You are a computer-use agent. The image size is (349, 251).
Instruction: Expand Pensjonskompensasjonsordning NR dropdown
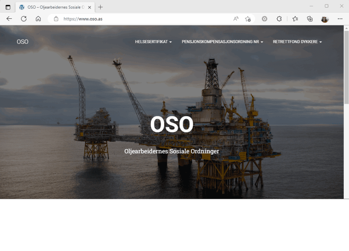click(222, 42)
